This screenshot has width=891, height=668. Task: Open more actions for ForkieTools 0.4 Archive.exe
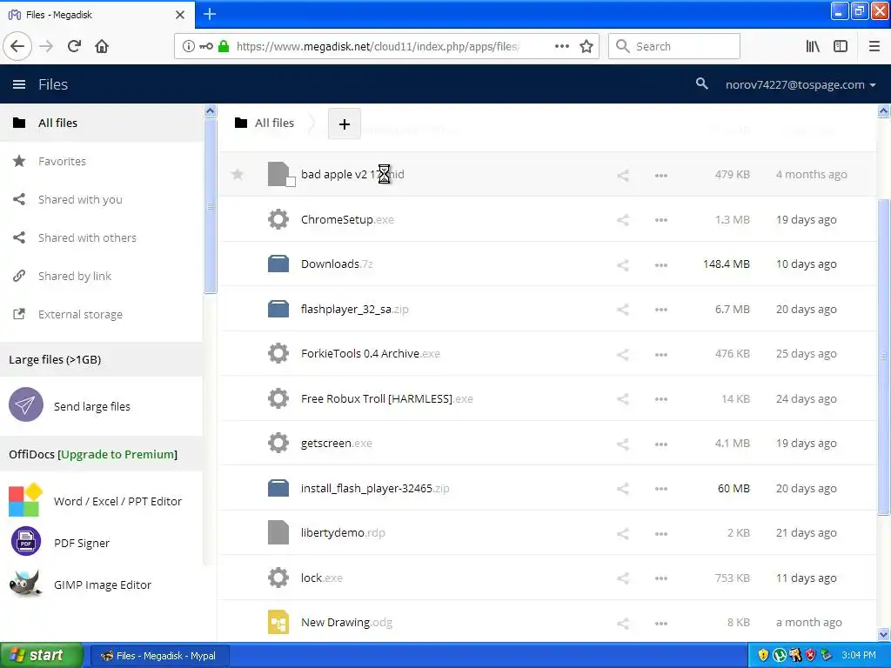coord(661,355)
